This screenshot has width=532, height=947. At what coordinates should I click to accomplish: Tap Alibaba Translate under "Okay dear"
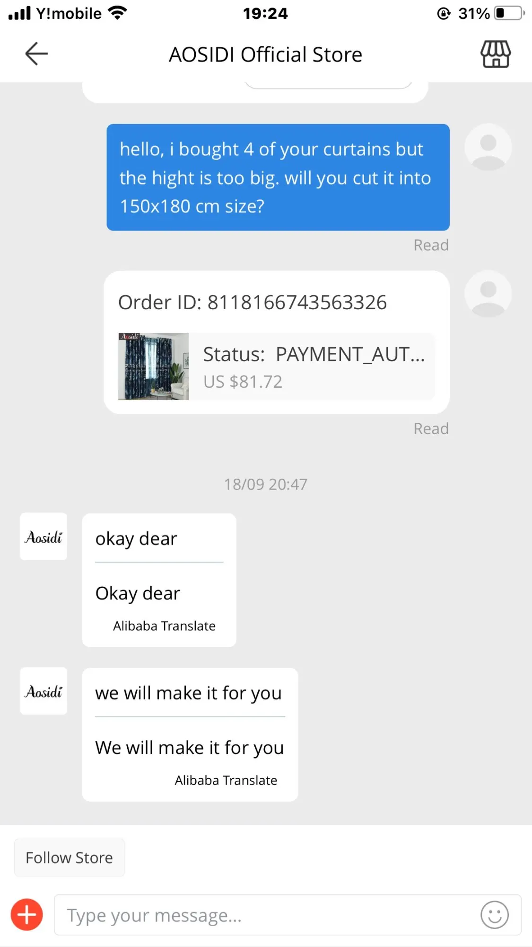click(x=164, y=626)
